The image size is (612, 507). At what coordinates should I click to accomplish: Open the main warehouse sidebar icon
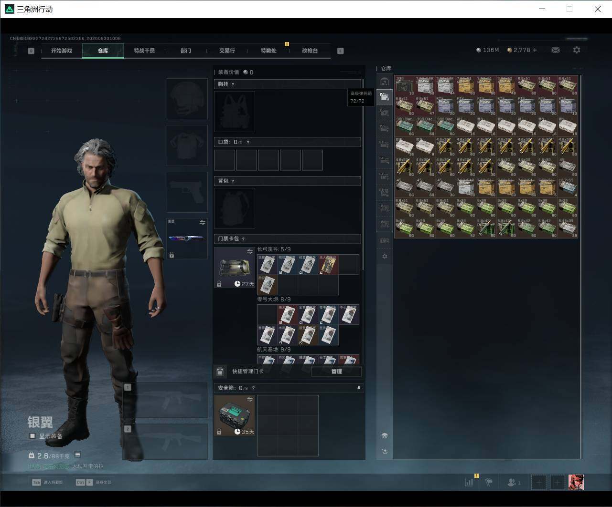[x=385, y=82]
